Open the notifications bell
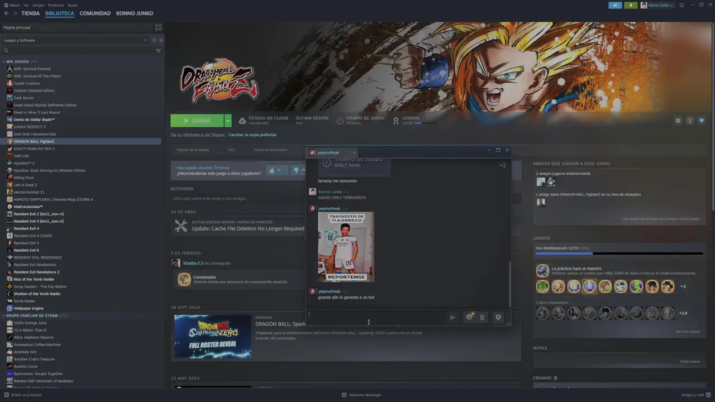The height and width of the screenshot is (402, 715). click(631, 5)
